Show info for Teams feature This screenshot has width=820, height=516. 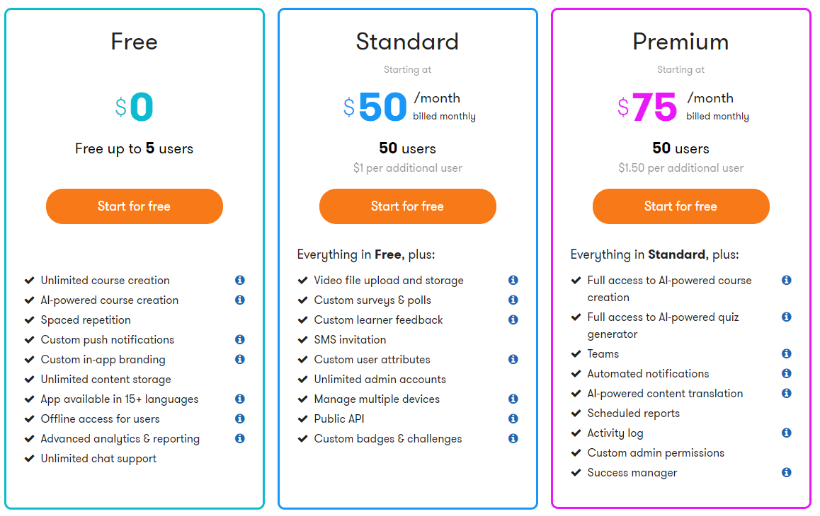click(x=787, y=354)
